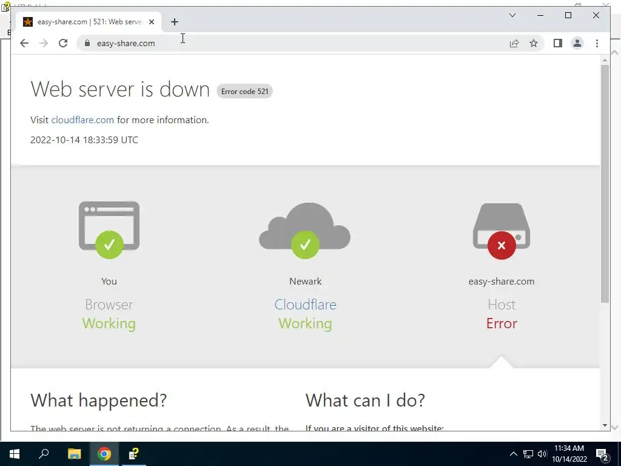Click the page vertical scrollbar thumb
Viewport: 621px width, 466px height.
(605, 183)
